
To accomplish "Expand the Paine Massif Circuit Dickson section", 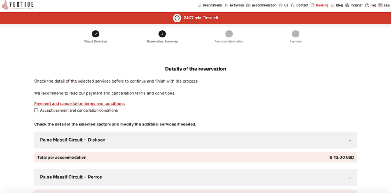I will [350, 140].
